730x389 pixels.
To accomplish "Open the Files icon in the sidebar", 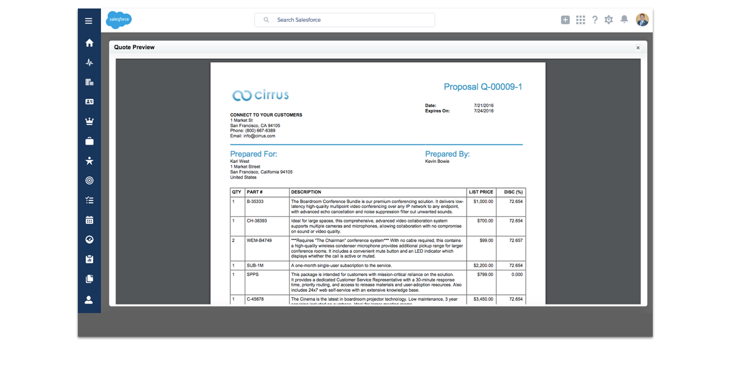I will [89, 279].
